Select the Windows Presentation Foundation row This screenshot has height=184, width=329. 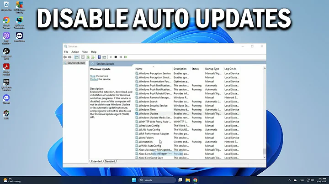pyautogui.click(x=187, y=82)
